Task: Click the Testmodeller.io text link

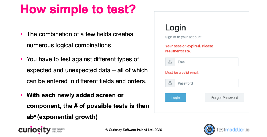Action: tap(233, 130)
